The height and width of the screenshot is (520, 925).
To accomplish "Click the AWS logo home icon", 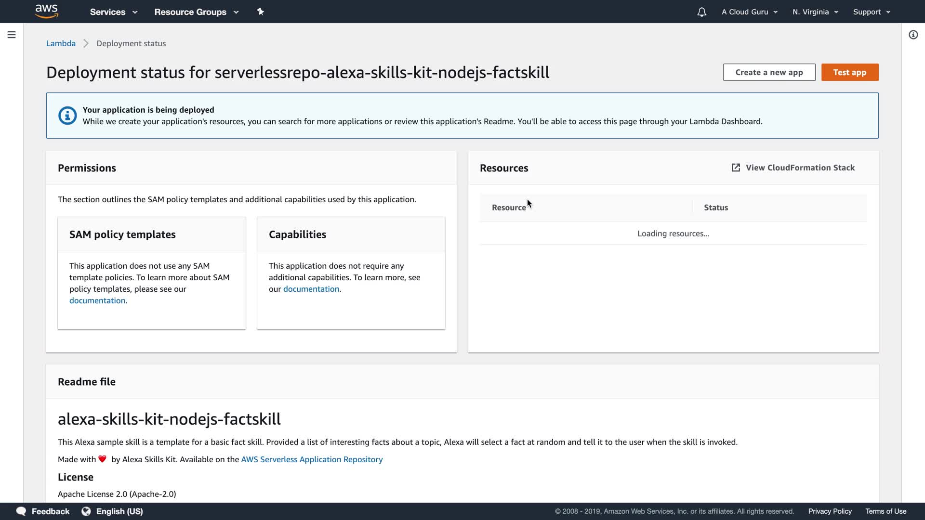I will (47, 12).
